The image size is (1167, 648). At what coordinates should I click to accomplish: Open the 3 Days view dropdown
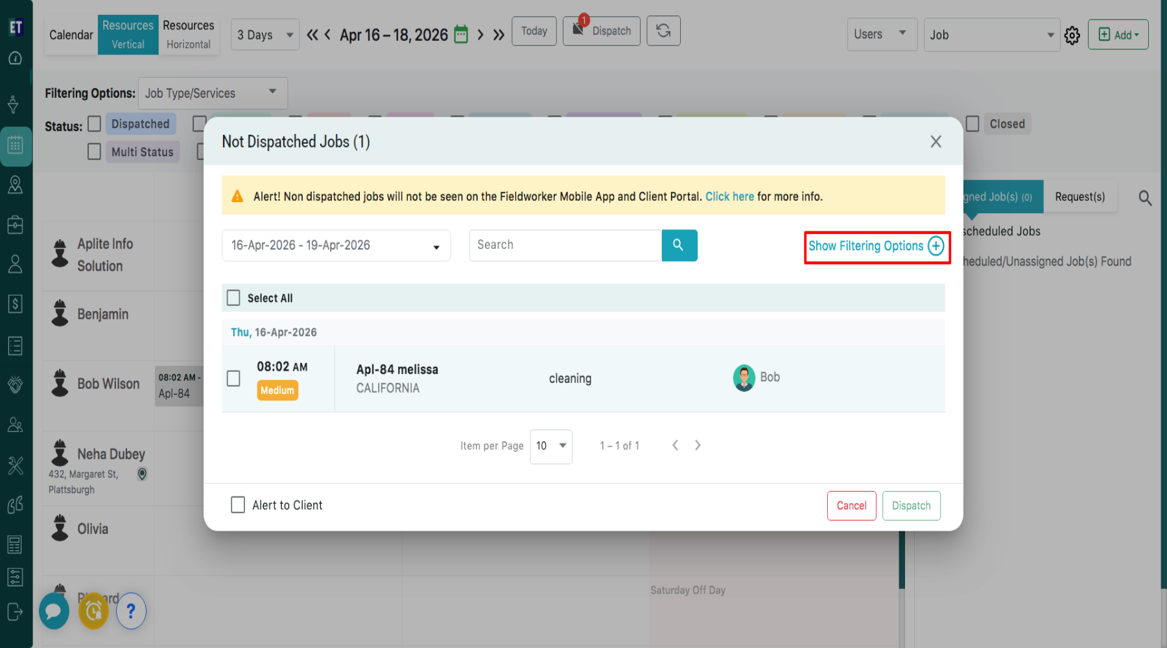(x=265, y=35)
